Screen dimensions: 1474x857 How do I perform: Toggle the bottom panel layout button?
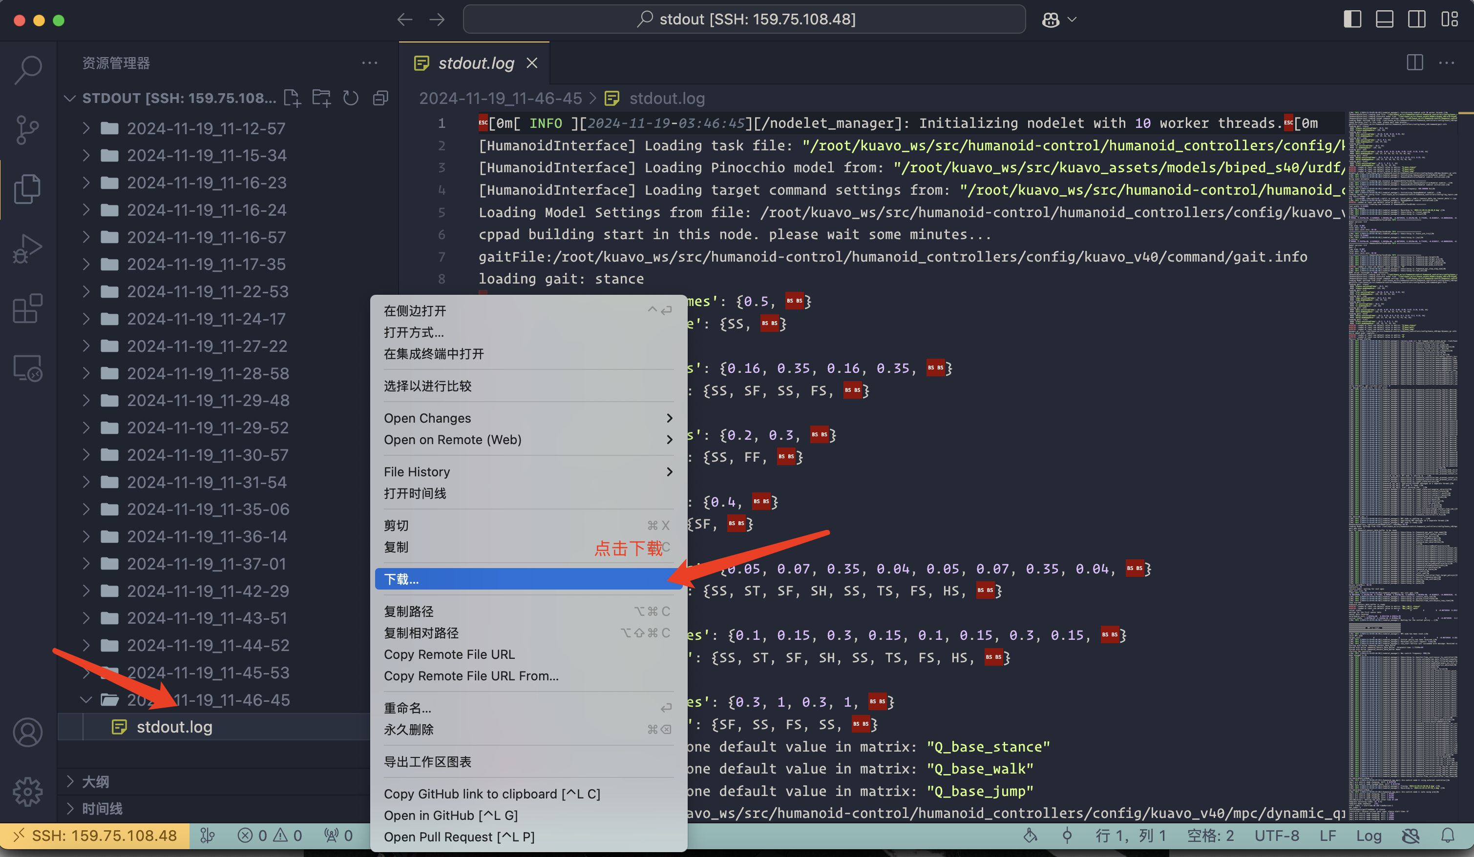tap(1385, 20)
